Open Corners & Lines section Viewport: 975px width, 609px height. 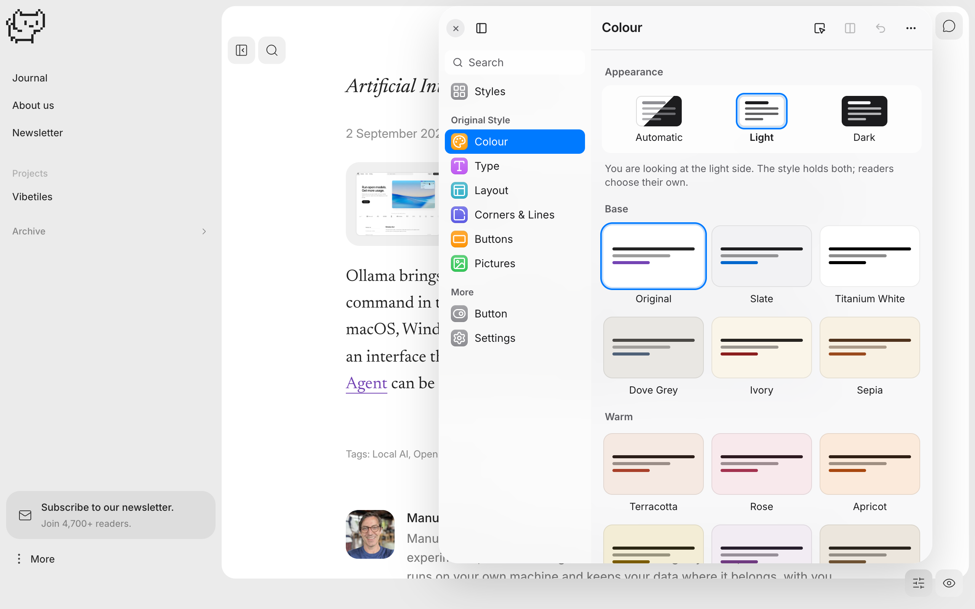[515, 215]
